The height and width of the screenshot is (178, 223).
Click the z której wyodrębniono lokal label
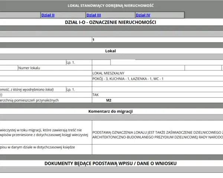27,90
